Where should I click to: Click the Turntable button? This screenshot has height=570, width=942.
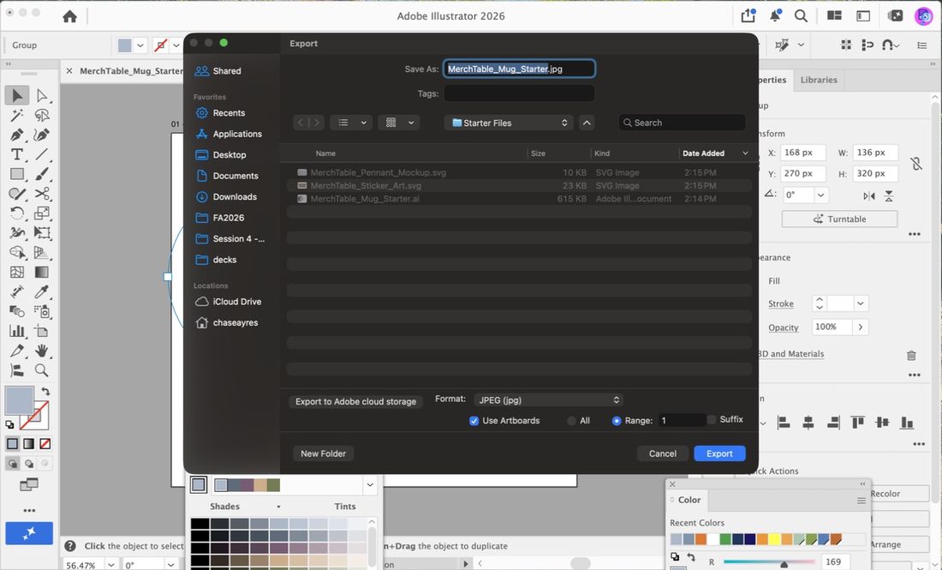(839, 219)
